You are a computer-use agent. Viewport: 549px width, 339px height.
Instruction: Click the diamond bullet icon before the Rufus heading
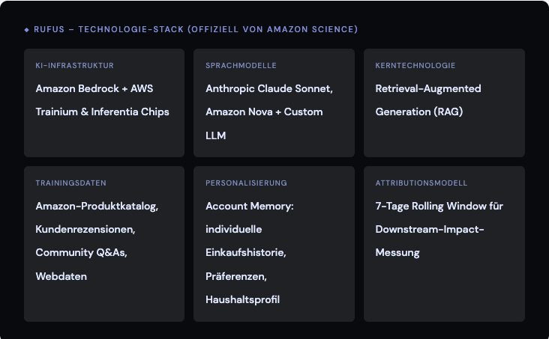click(27, 30)
